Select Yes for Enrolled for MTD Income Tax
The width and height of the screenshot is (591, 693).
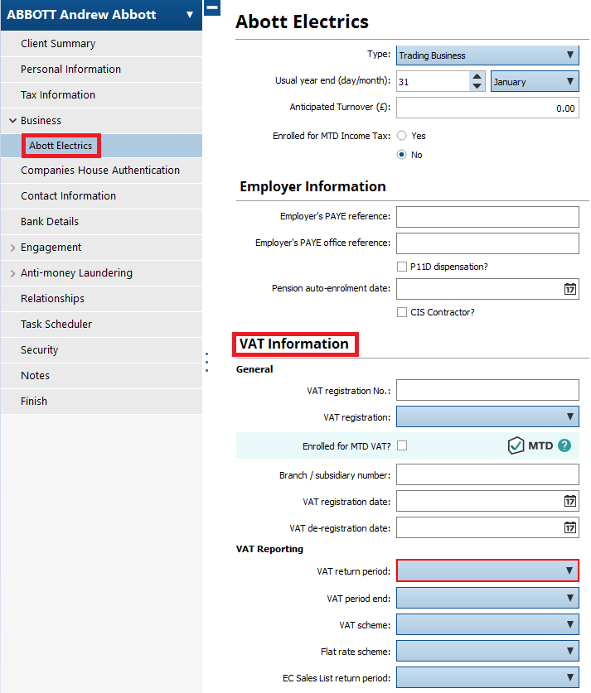[402, 136]
